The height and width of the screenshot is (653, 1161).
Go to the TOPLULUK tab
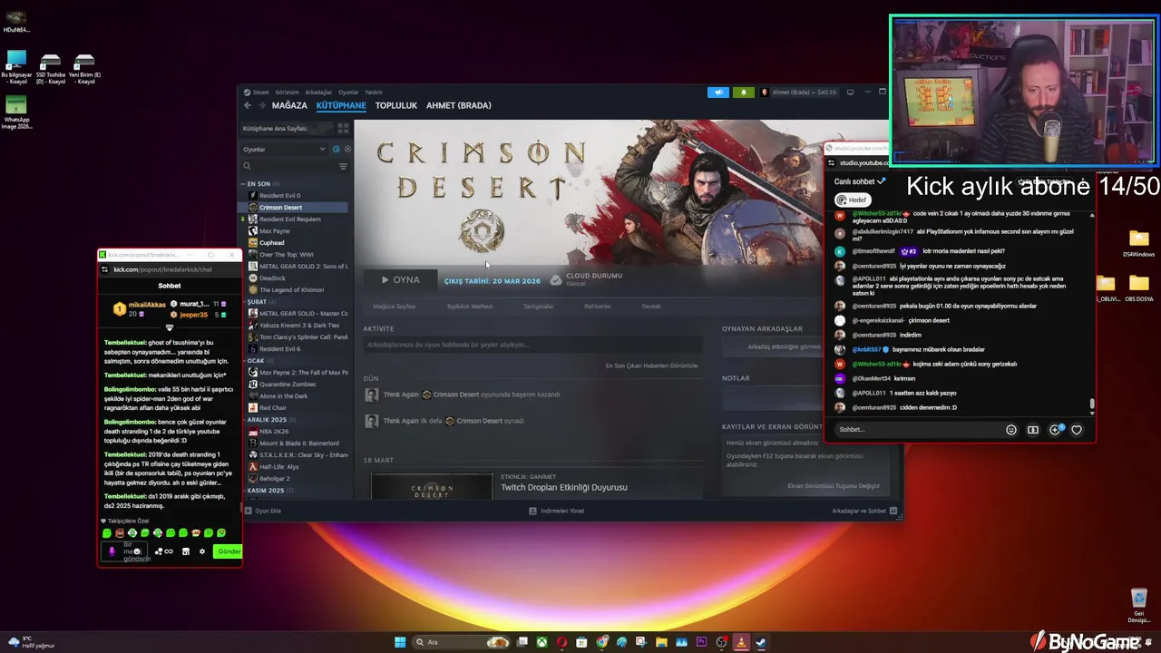pyautogui.click(x=396, y=105)
